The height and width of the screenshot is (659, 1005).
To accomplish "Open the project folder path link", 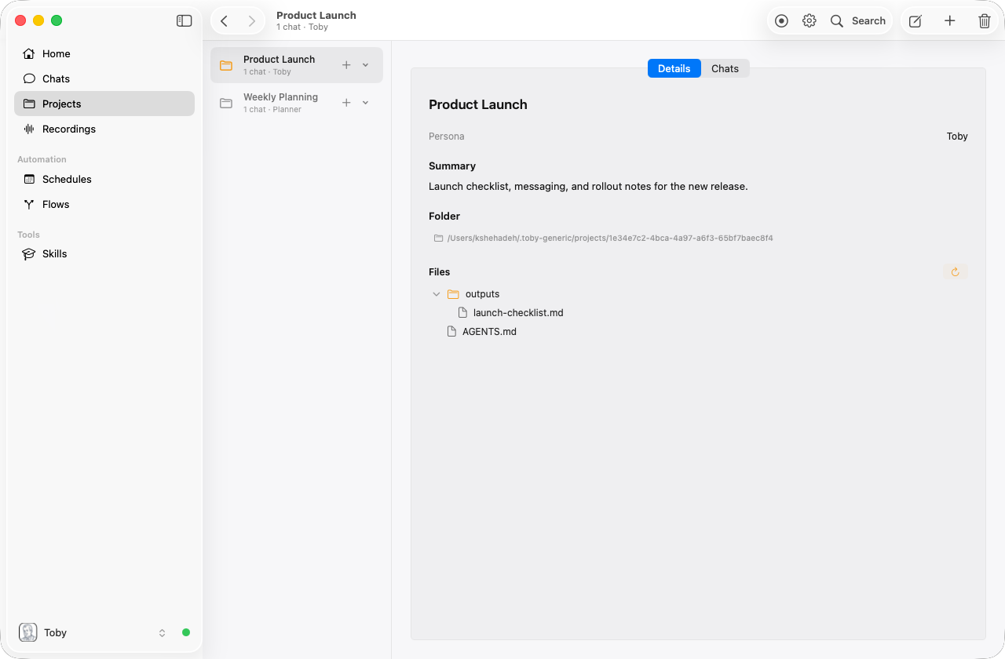I will 603,238.
